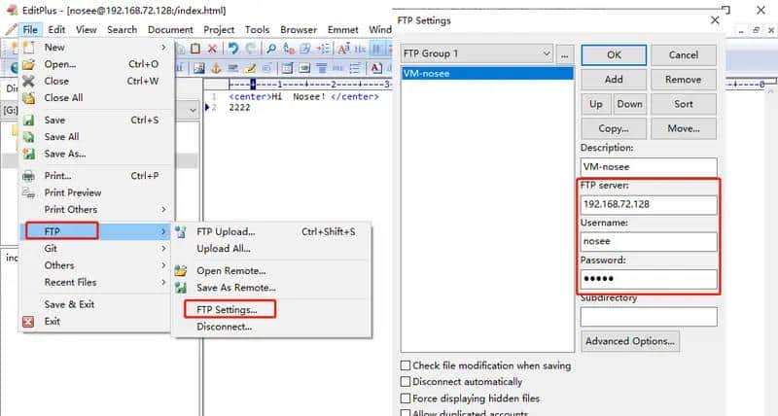Click the printer icon beside Print...
Viewport: 778px width, 416px height.
29,176
